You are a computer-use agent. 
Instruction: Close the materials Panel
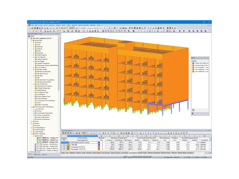(x=208, y=58)
